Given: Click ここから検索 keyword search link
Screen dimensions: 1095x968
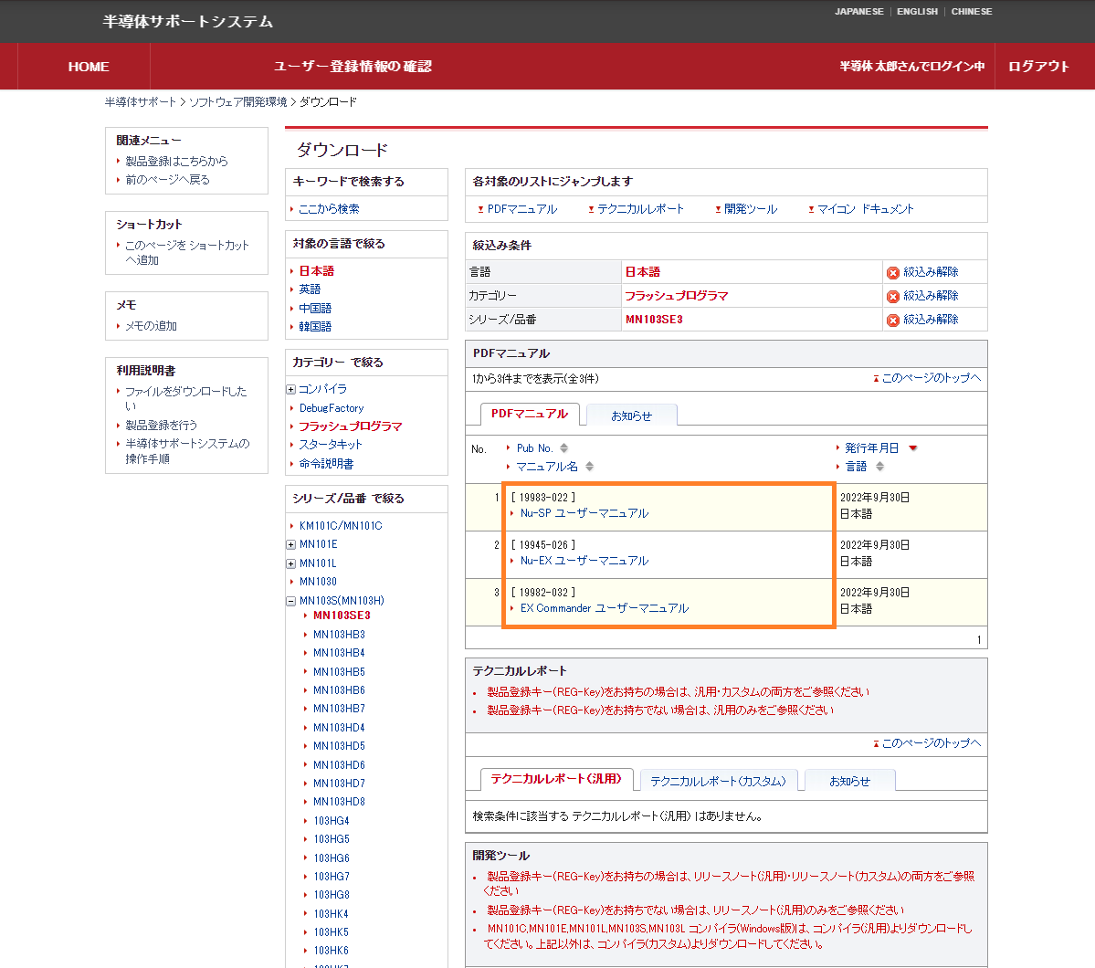Looking at the screenshot, I should (x=329, y=209).
